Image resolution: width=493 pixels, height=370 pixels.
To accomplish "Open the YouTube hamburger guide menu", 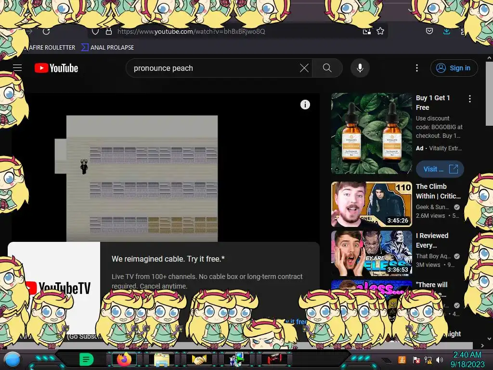I will point(17,67).
